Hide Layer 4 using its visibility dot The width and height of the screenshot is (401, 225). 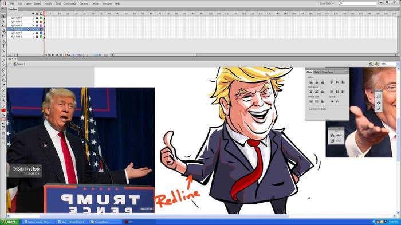point(33,26)
